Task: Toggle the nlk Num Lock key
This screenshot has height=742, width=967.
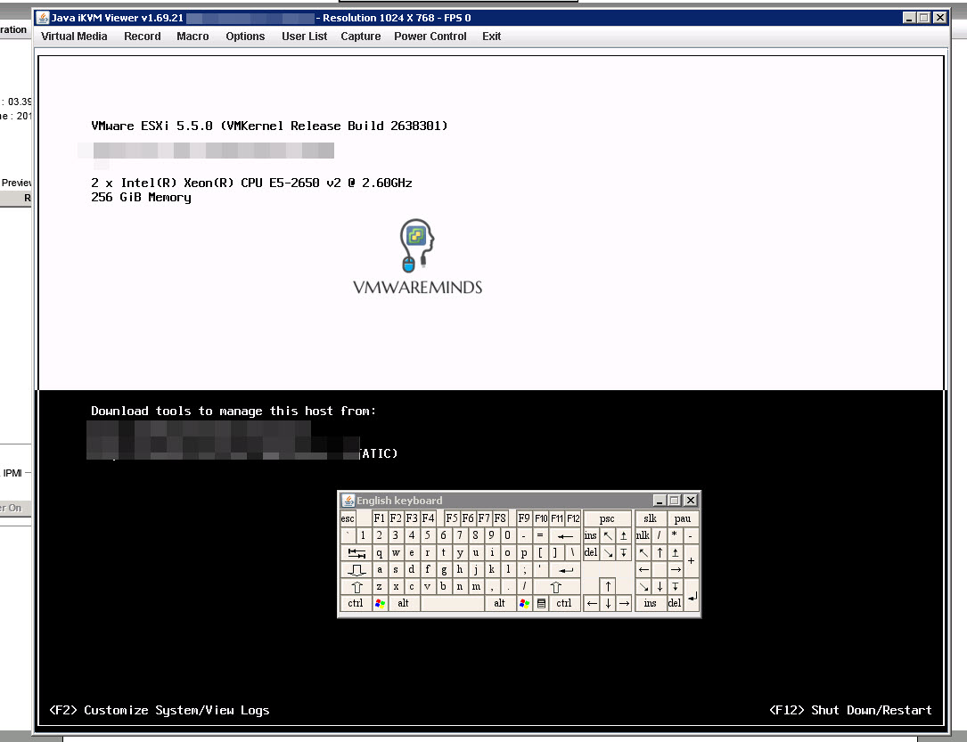Action: [643, 535]
